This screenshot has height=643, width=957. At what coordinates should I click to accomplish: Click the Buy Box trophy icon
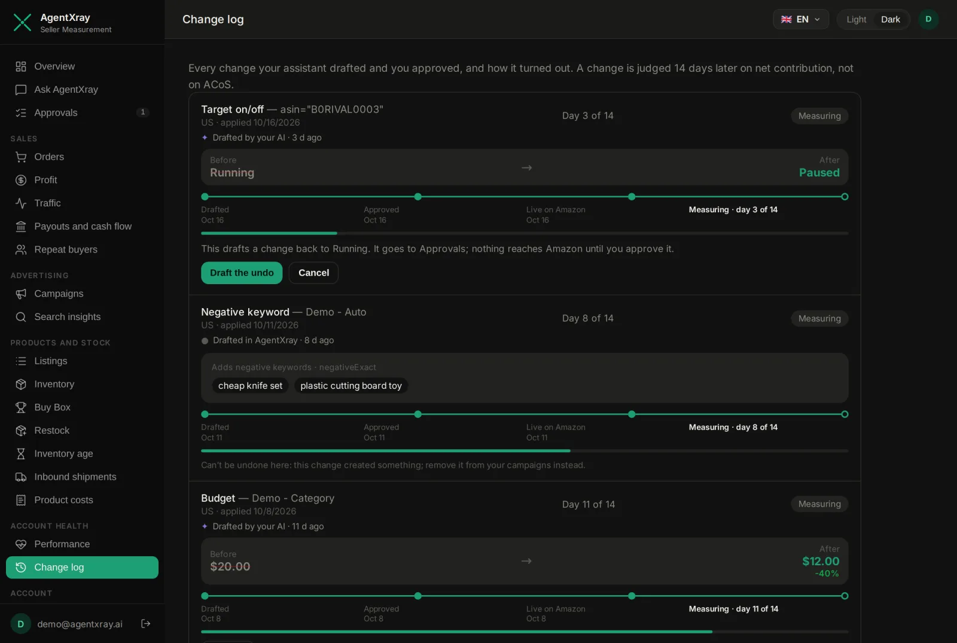click(x=21, y=407)
